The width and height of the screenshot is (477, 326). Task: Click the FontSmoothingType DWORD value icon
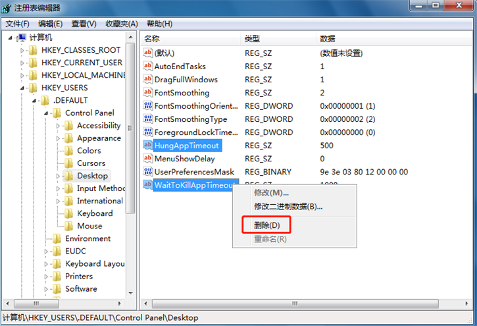tap(148, 119)
